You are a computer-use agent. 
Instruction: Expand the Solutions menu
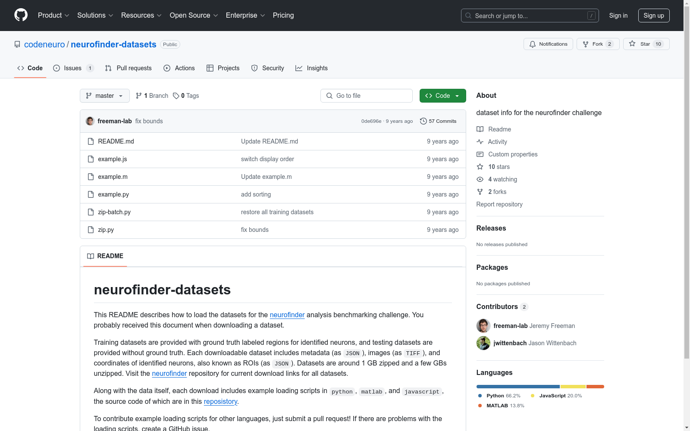(95, 15)
